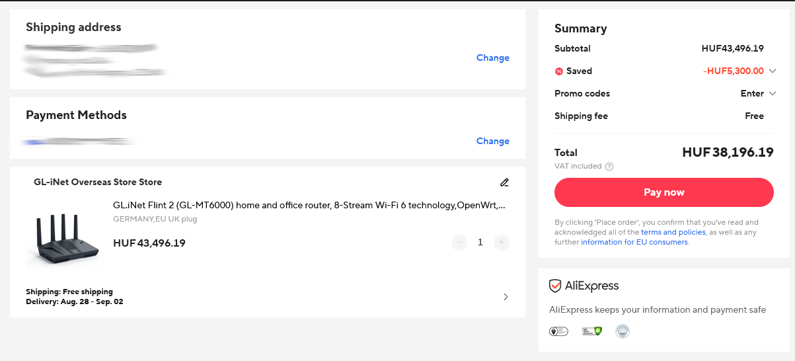Image resolution: width=795 pixels, height=361 pixels.
Task: Open information for EU consumers link
Action: pyautogui.click(x=634, y=242)
